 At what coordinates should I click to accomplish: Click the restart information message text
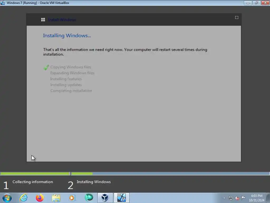pos(125,52)
